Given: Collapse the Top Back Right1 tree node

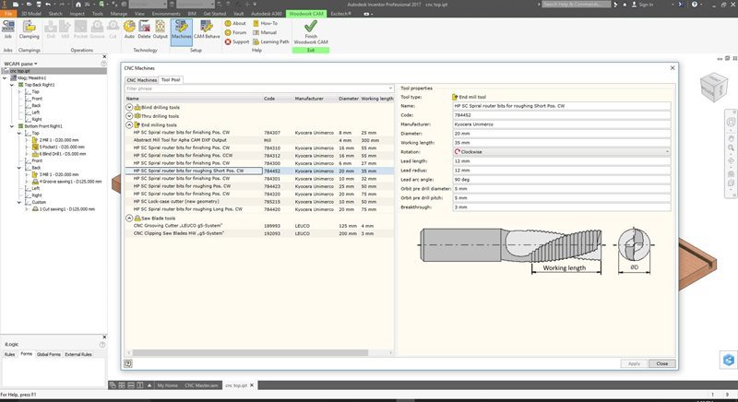Looking at the screenshot, I should point(12,85).
